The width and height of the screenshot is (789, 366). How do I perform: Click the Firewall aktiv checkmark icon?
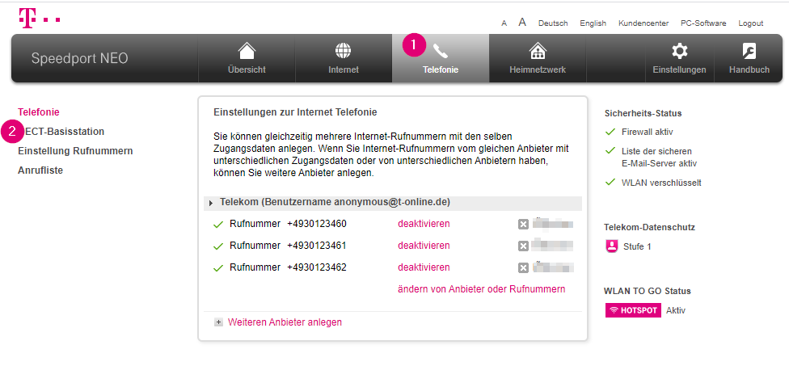pos(610,132)
